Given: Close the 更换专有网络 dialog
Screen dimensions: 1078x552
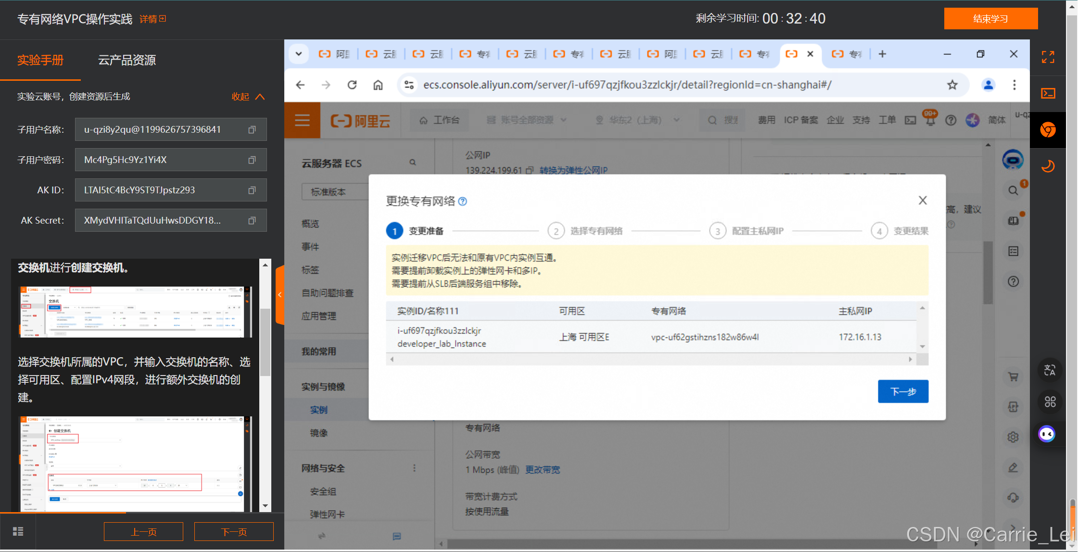Looking at the screenshot, I should pyautogui.click(x=922, y=201).
